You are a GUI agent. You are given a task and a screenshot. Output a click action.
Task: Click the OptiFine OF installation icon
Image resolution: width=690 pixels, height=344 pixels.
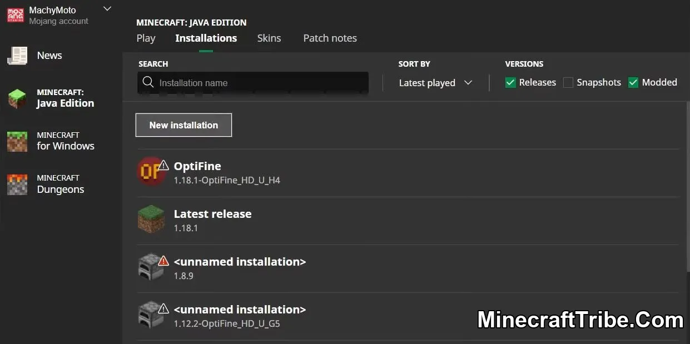tap(151, 171)
